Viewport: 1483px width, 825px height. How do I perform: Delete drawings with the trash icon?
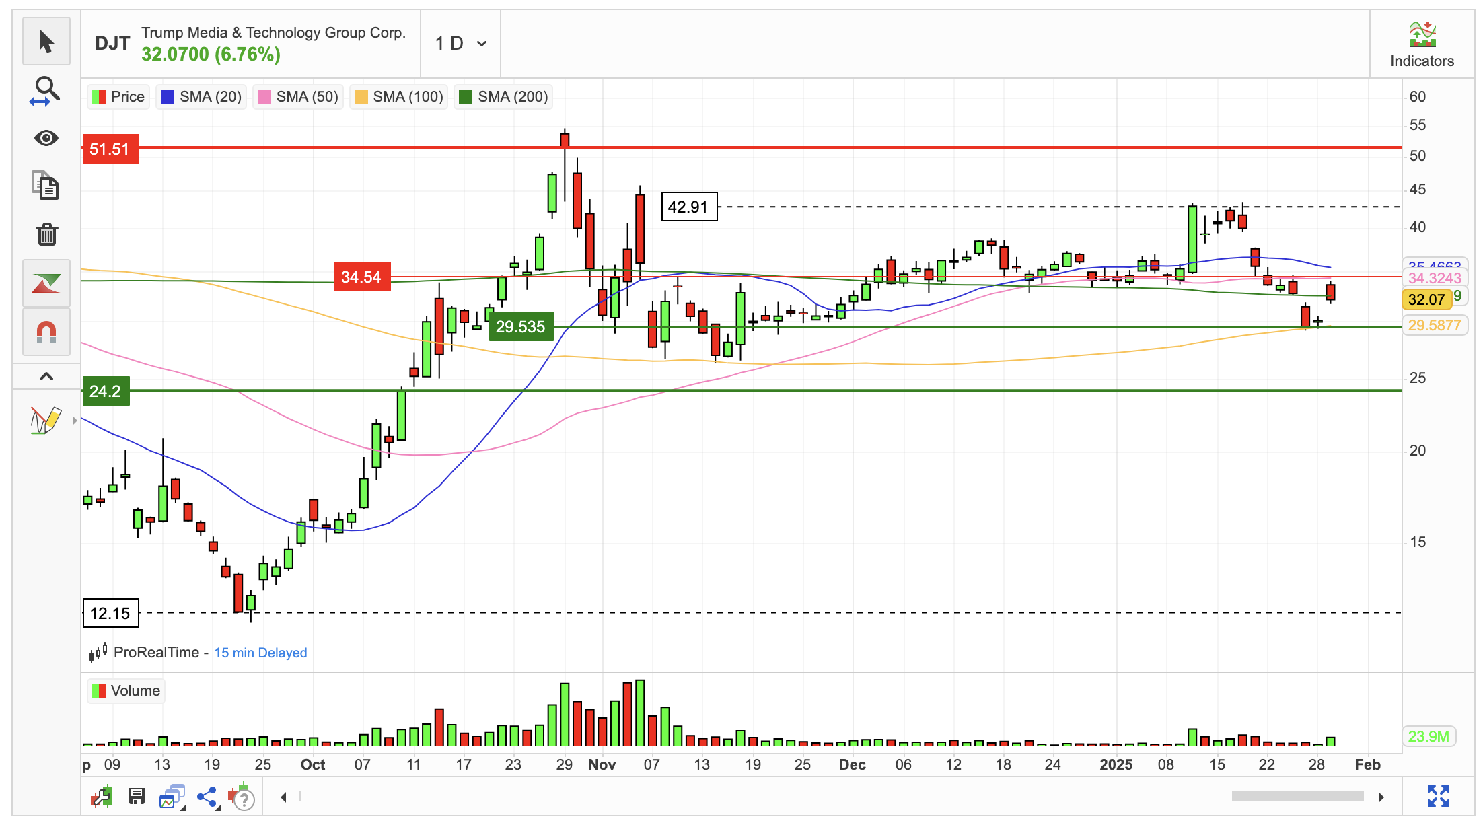46,234
